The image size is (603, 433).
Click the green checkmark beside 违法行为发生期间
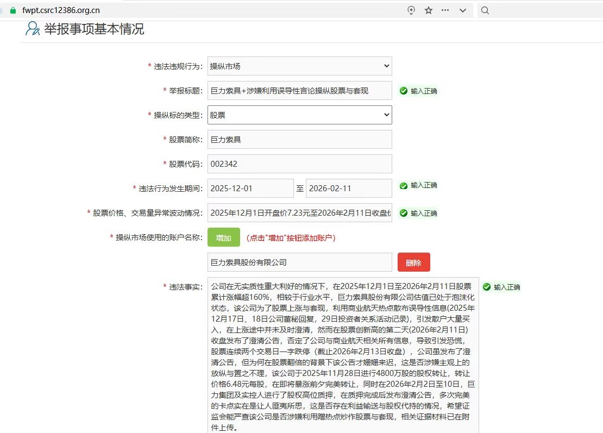pyautogui.click(x=404, y=186)
